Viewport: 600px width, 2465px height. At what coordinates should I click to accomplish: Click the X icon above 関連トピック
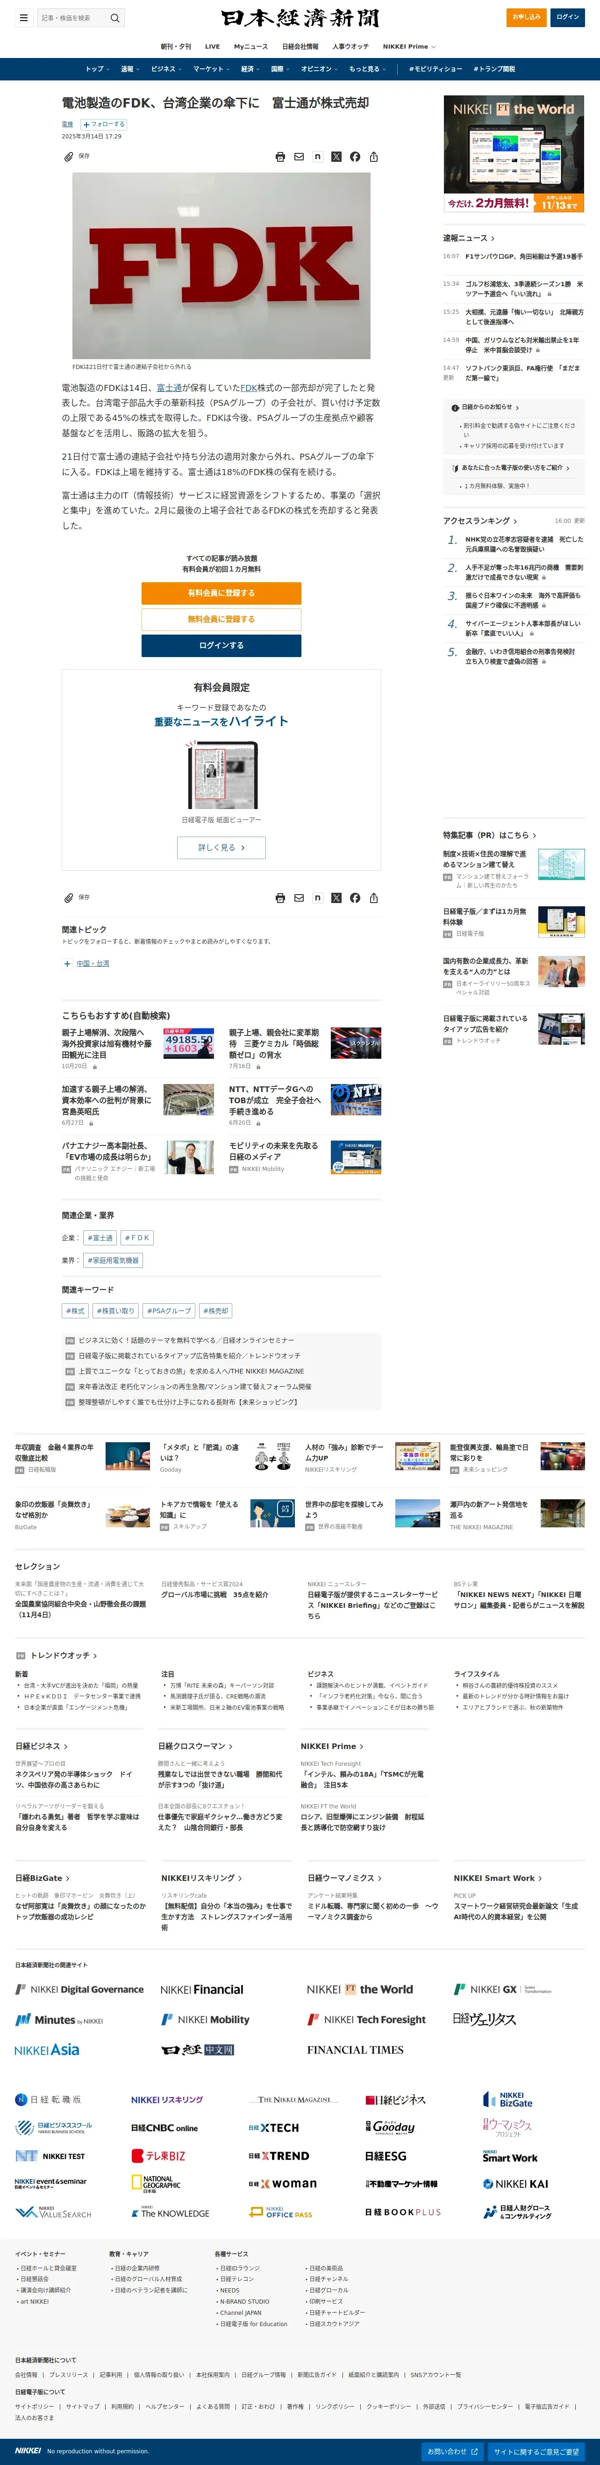point(336,897)
